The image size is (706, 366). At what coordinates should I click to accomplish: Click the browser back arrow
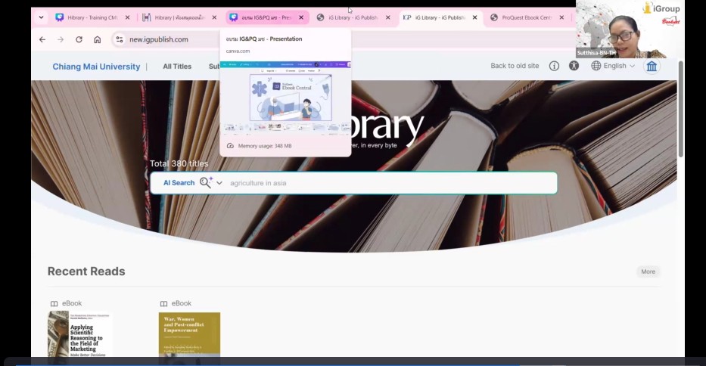tap(42, 39)
